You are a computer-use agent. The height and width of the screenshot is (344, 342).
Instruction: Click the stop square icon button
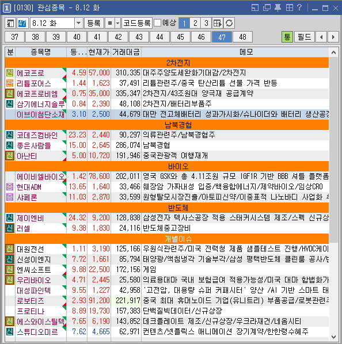click(110, 23)
